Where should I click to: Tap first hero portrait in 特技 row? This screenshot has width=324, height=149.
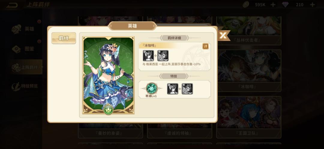tap(172, 89)
